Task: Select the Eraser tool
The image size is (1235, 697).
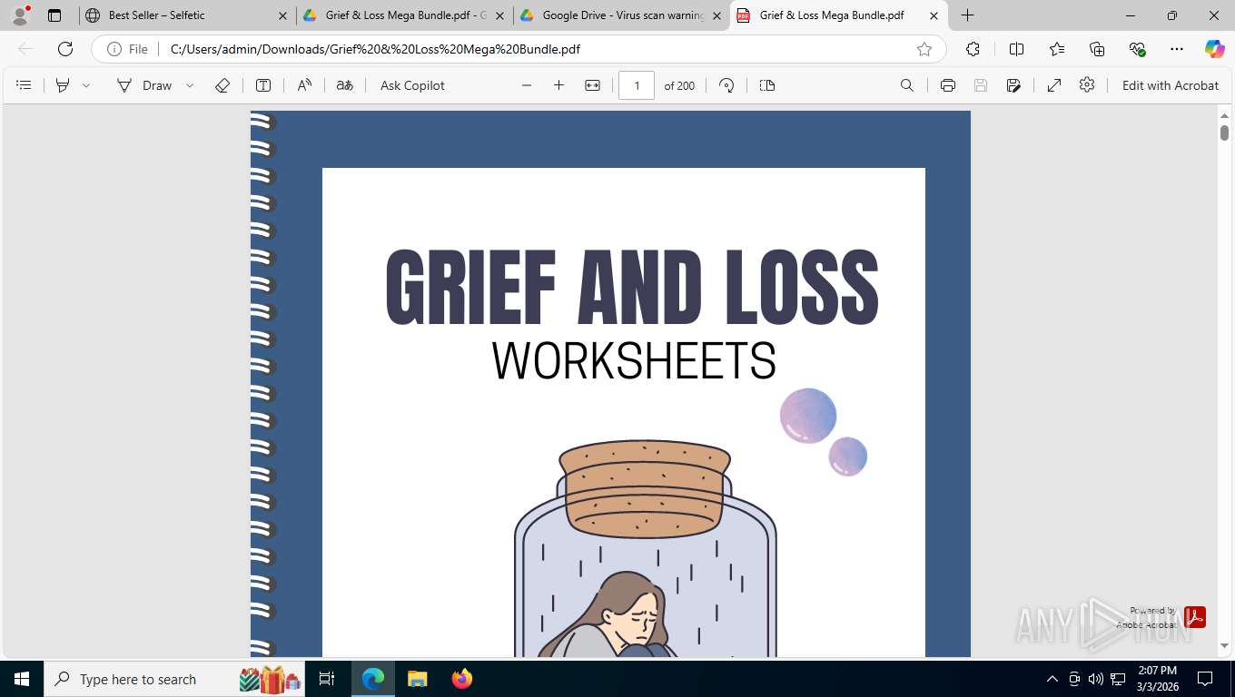Action: 222,85
